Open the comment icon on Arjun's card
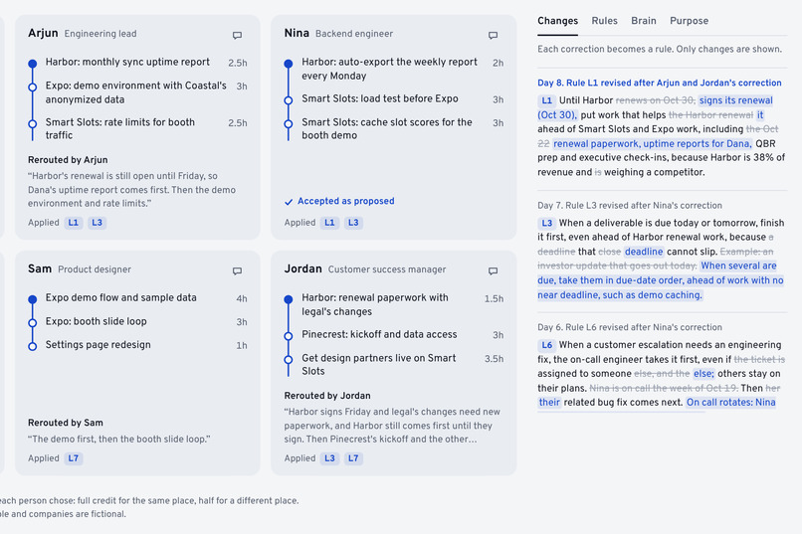802x534 pixels. (237, 35)
